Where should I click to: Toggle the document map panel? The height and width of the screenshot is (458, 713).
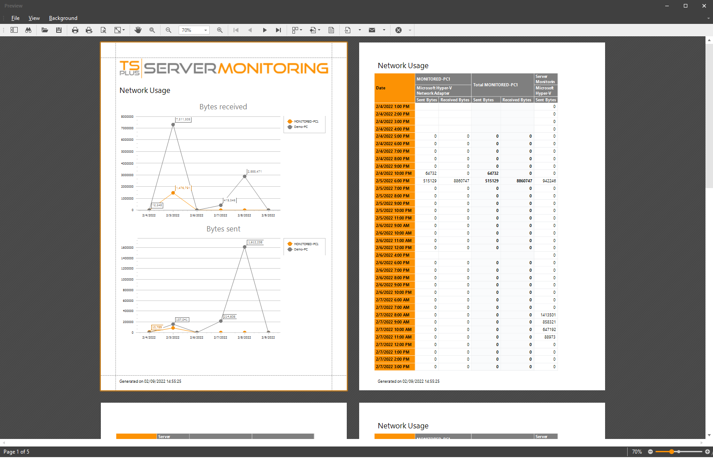click(14, 30)
